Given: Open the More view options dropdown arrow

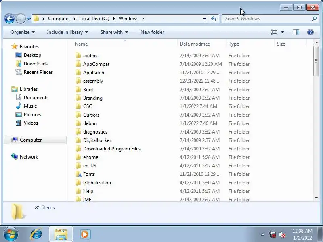Looking at the screenshot, I should click(282, 32).
